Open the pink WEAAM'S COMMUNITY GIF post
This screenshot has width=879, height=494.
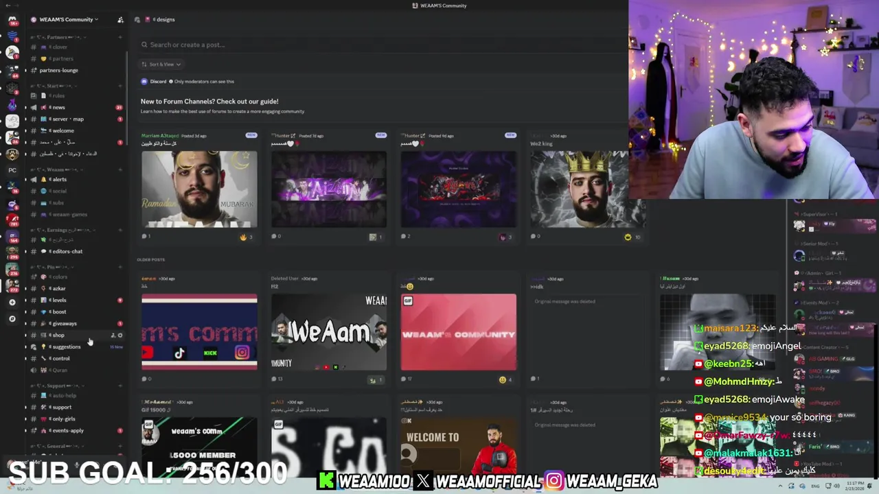click(x=459, y=332)
